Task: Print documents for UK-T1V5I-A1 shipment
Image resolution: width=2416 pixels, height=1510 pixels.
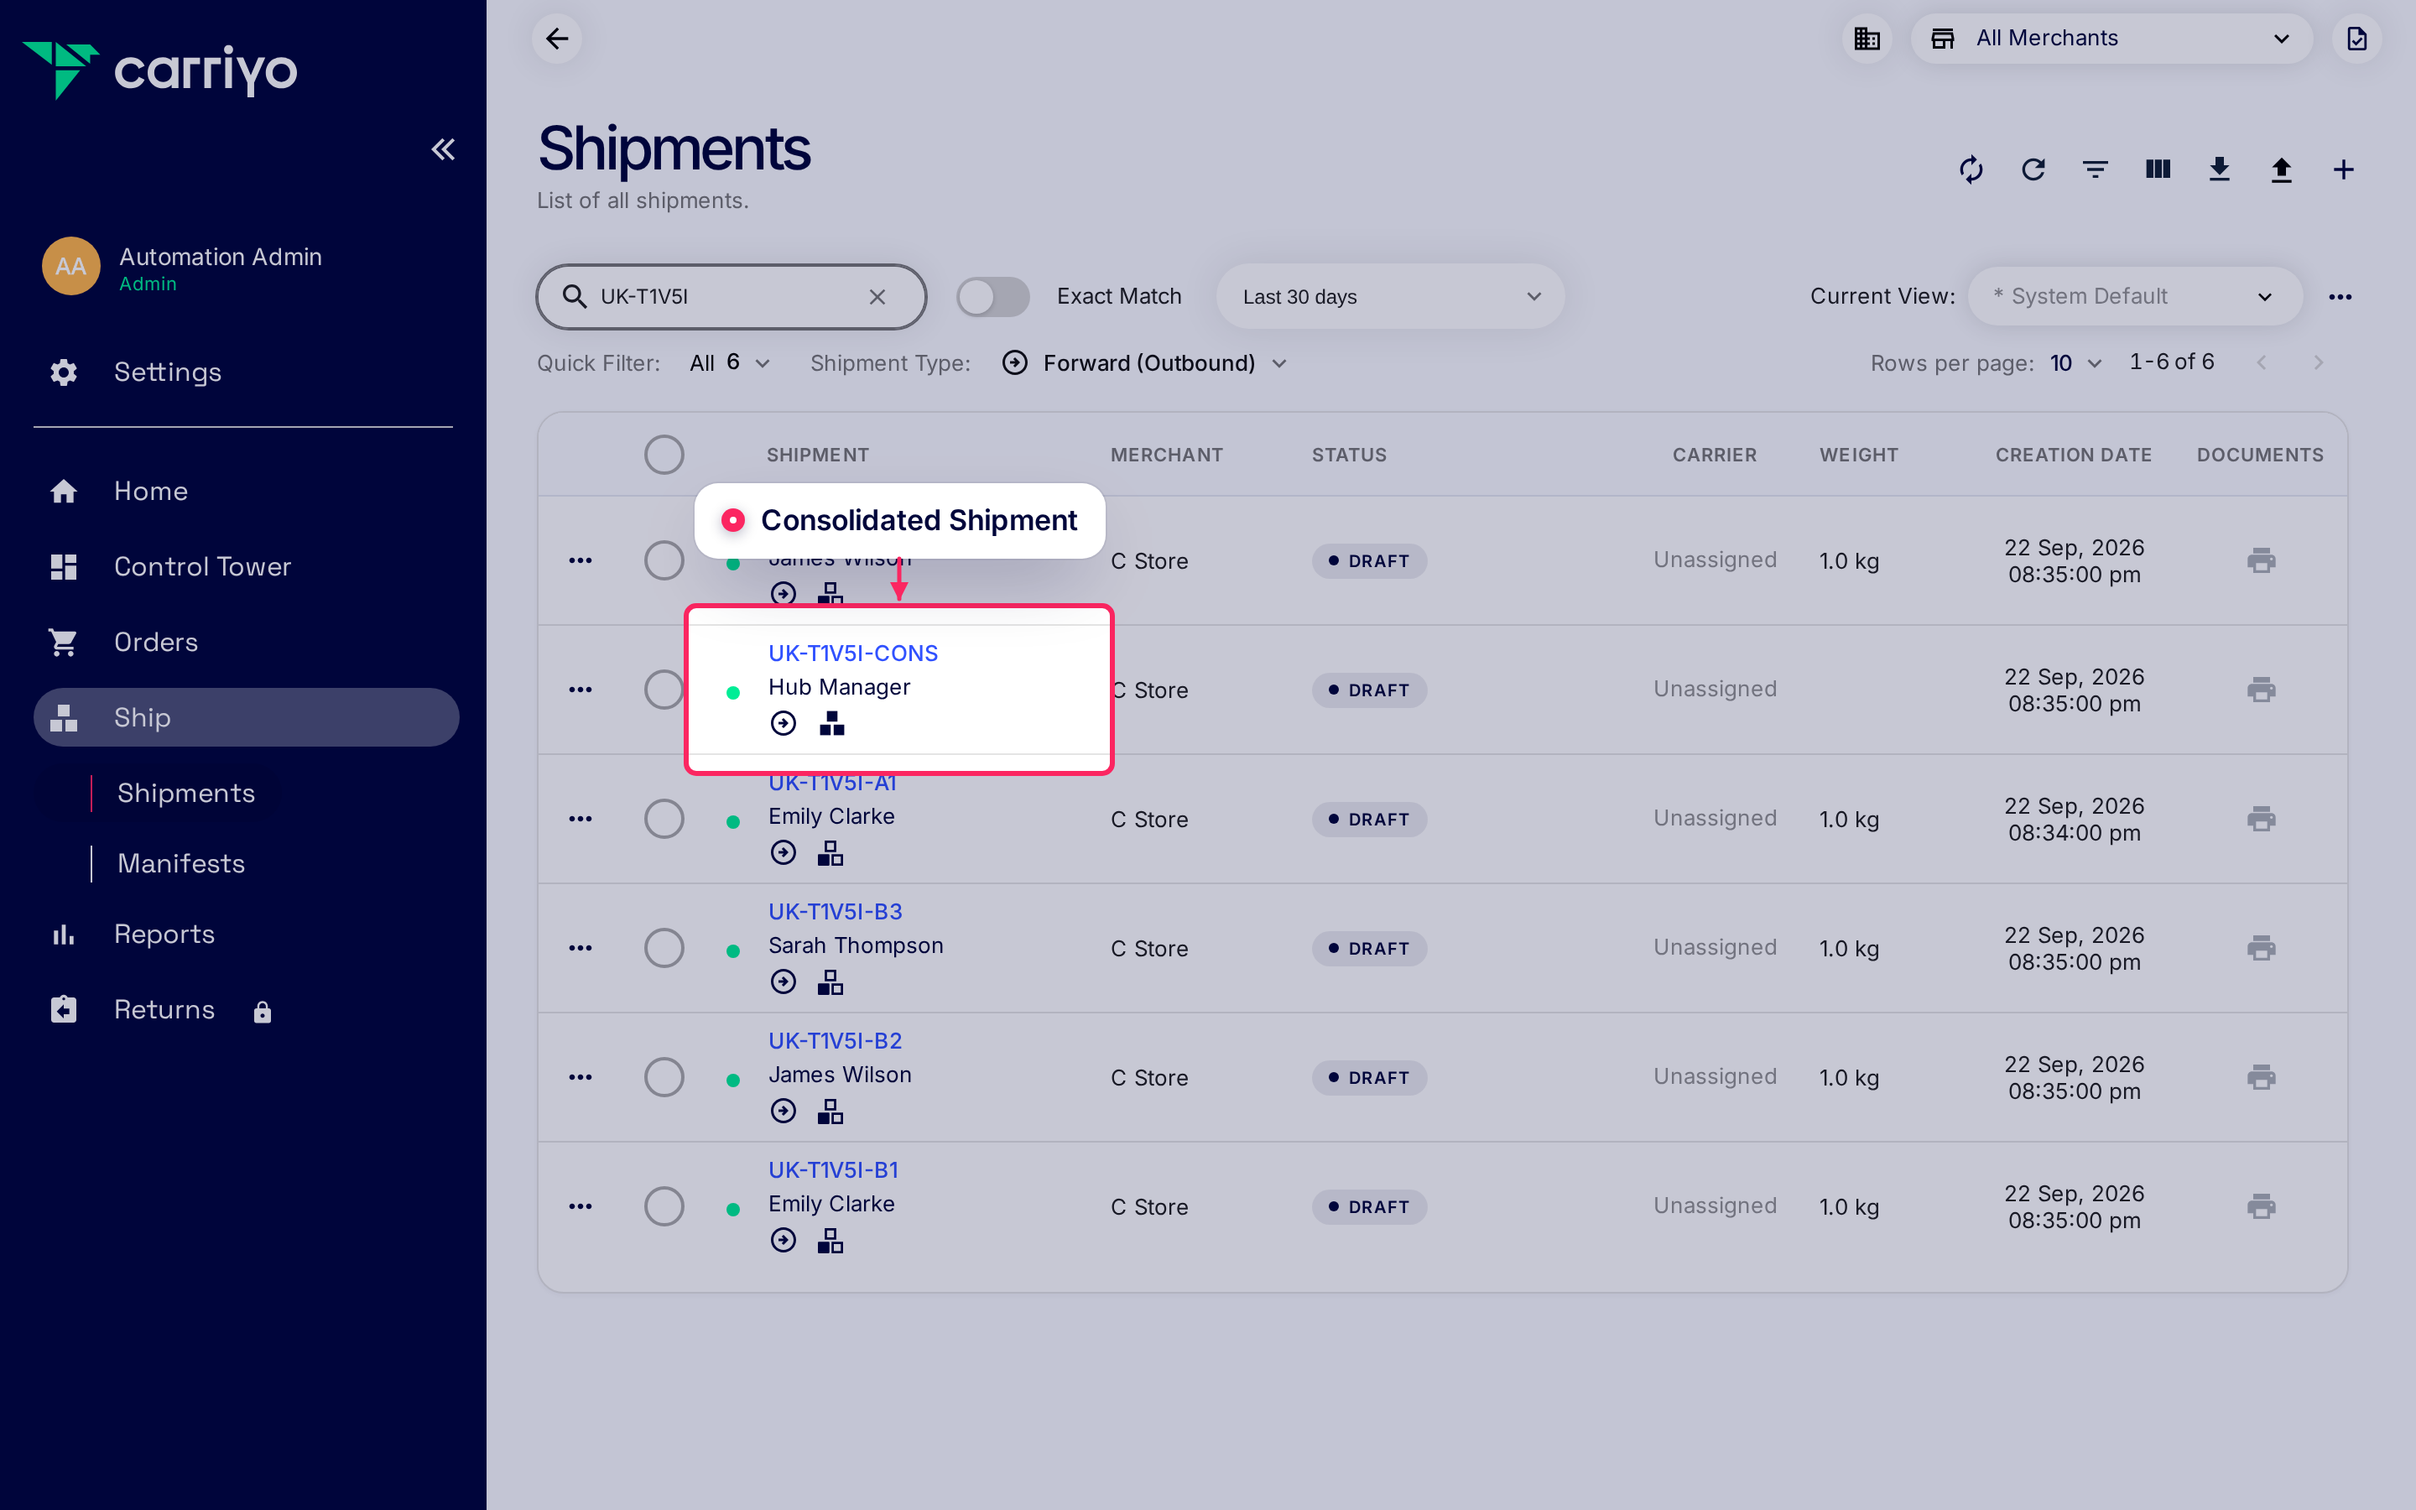Action: [x=2262, y=819]
